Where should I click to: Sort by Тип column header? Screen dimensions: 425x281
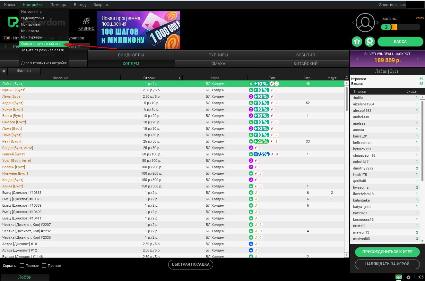click(x=272, y=78)
